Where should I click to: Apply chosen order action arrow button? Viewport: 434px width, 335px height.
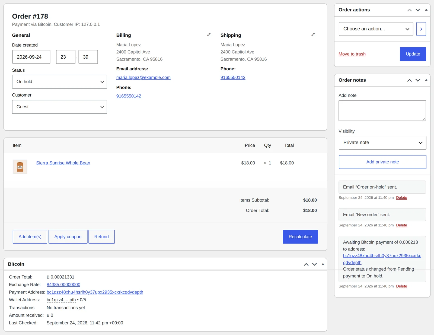click(421, 29)
